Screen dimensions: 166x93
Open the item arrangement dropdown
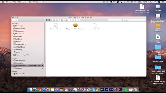pyautogui.click(x=62, y=20)
